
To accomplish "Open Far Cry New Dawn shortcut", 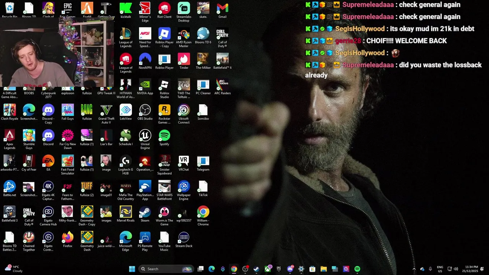I will click(68, 139).
